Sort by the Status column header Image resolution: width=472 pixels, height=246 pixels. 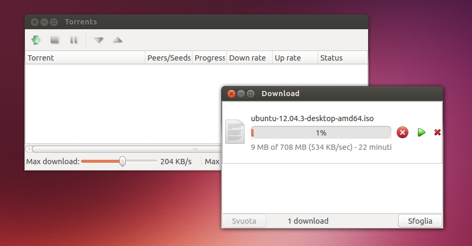tap(343, 57)
